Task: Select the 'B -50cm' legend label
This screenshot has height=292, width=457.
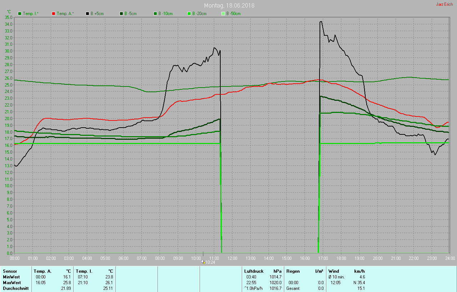Action: pyautogui.click(x=233, y=14)
